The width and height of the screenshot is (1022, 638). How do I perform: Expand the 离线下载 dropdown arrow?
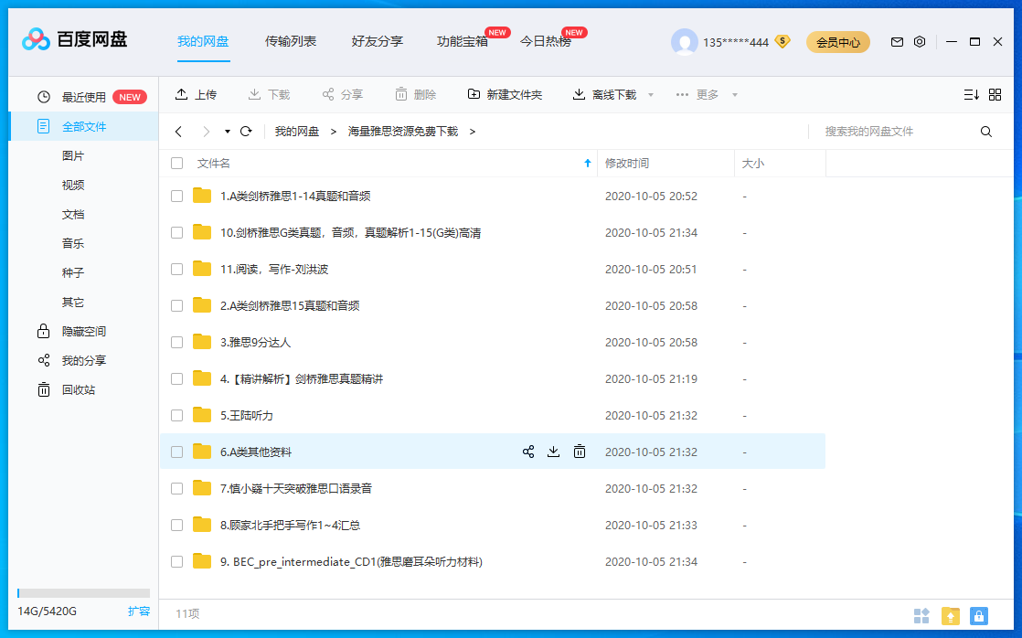pos(649,93)
